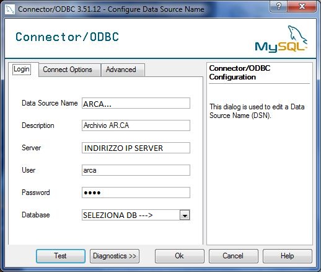
Task: Click the Data Source Name field
Action: click(x=136, y=103)
